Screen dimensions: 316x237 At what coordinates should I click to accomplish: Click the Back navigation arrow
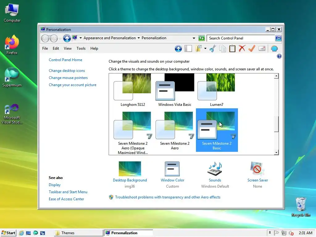click(45, 38)
